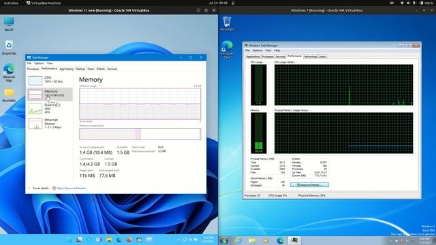
Task: Switch to Processes tab in Windows 7 Task Manager
Action: pos(268,56)
